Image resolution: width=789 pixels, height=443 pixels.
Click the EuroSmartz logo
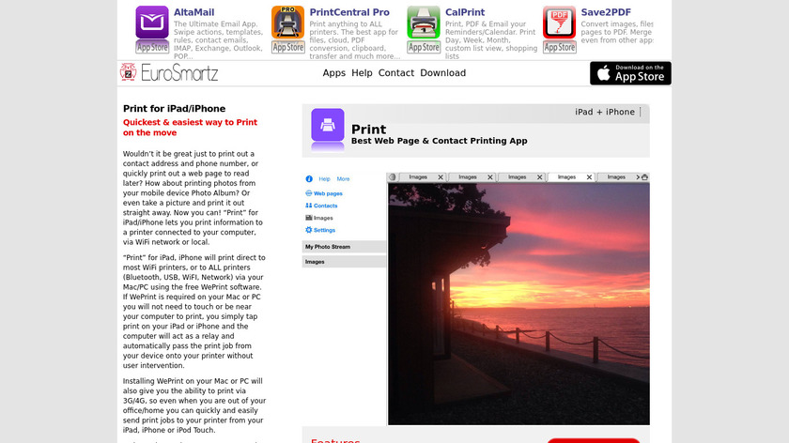tap(169, 73)
